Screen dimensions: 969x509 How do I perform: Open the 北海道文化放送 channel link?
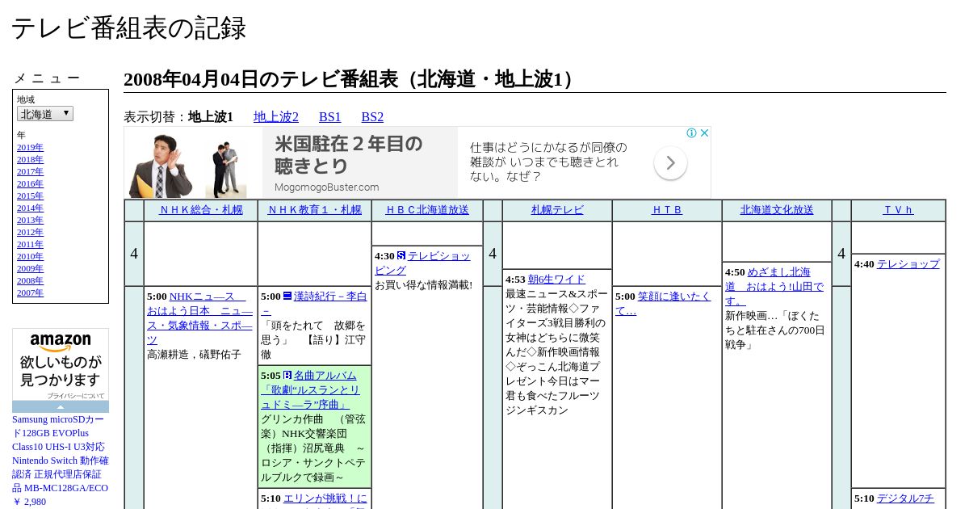[777, 210]
